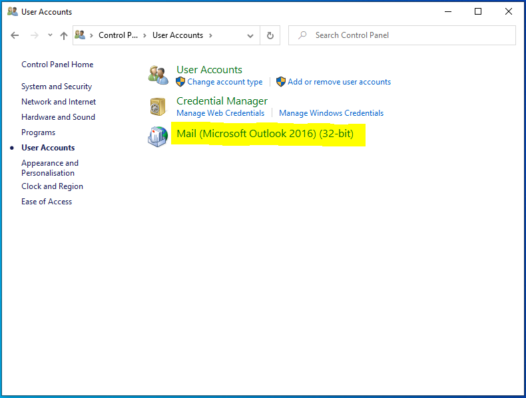Open the User Accounts heading link

coord(209,70)
